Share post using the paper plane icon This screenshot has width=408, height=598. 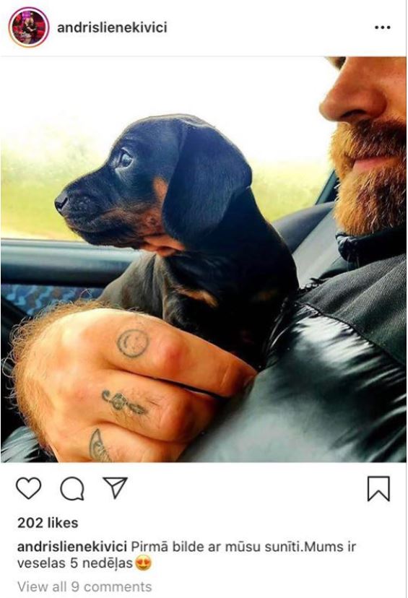tap(115, 487)
